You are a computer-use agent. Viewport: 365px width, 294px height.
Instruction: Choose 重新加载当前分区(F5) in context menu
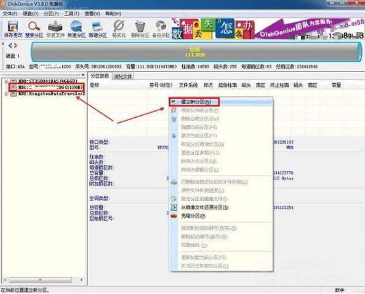click(221, 258)
